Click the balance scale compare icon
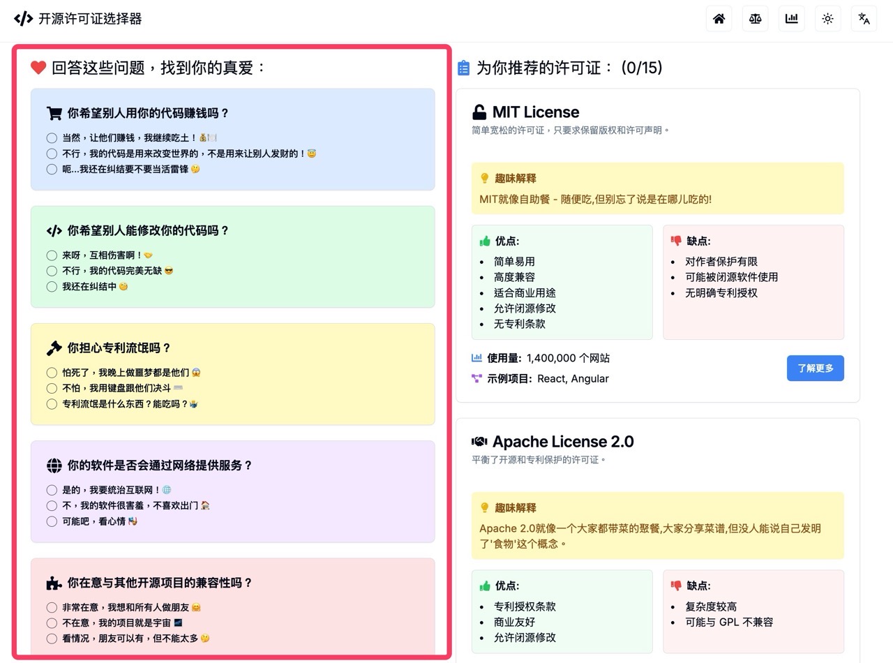The image size is (893, 663). point(755,19)
